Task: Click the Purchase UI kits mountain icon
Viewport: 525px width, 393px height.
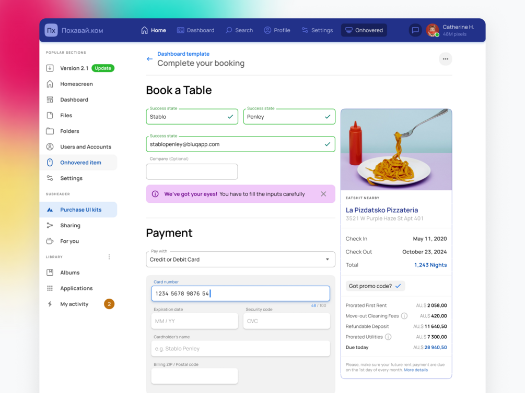Action: click(50, 210)
